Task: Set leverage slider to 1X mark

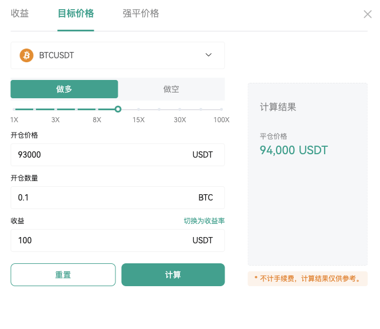Action: [14, 110]
